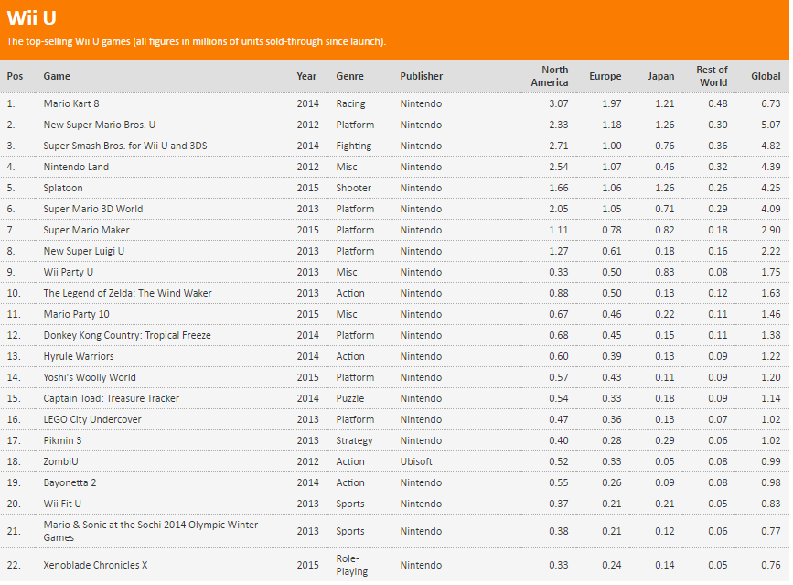Click Super Smash Bros. for Wii U and 3DS
The width and height of the screenshot is (793, 585).
point(125,146)
